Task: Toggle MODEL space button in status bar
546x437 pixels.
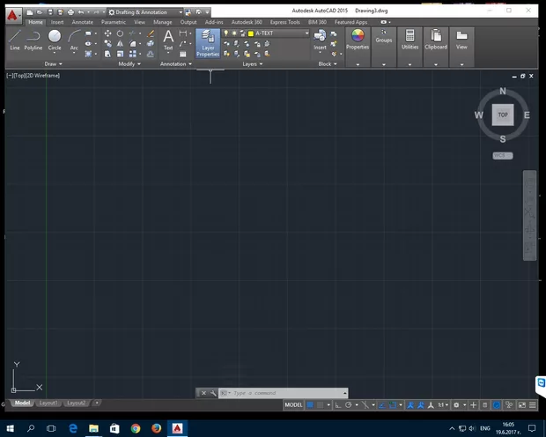Action: pyautogui.click(x=294, y=404)
